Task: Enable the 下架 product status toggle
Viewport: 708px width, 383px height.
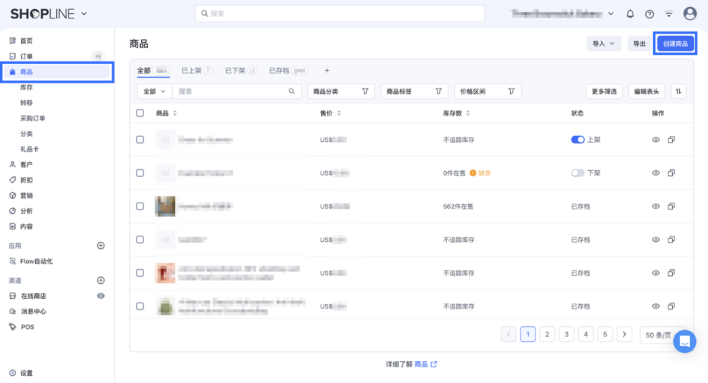Action: (x=577, y=173)
